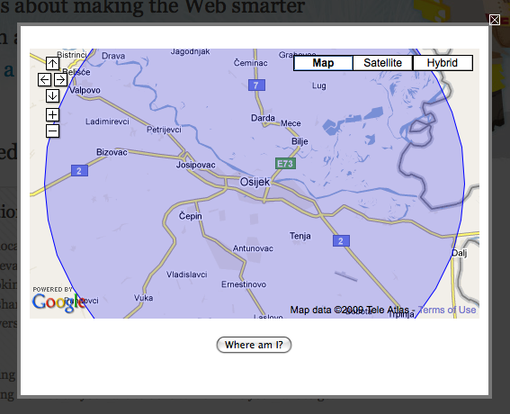The width and height of the screenshot is (510, 414).
Task: Click the Bizovac town label
Action: click(112, 152)
